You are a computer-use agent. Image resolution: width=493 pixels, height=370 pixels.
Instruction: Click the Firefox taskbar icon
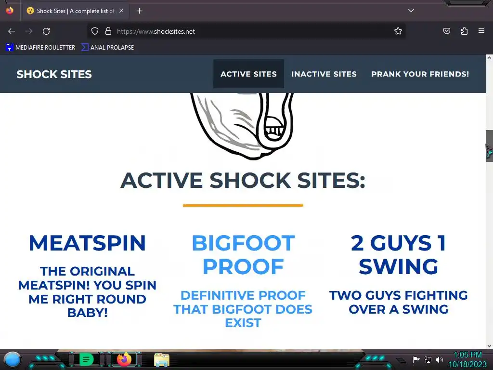point(124,359)
